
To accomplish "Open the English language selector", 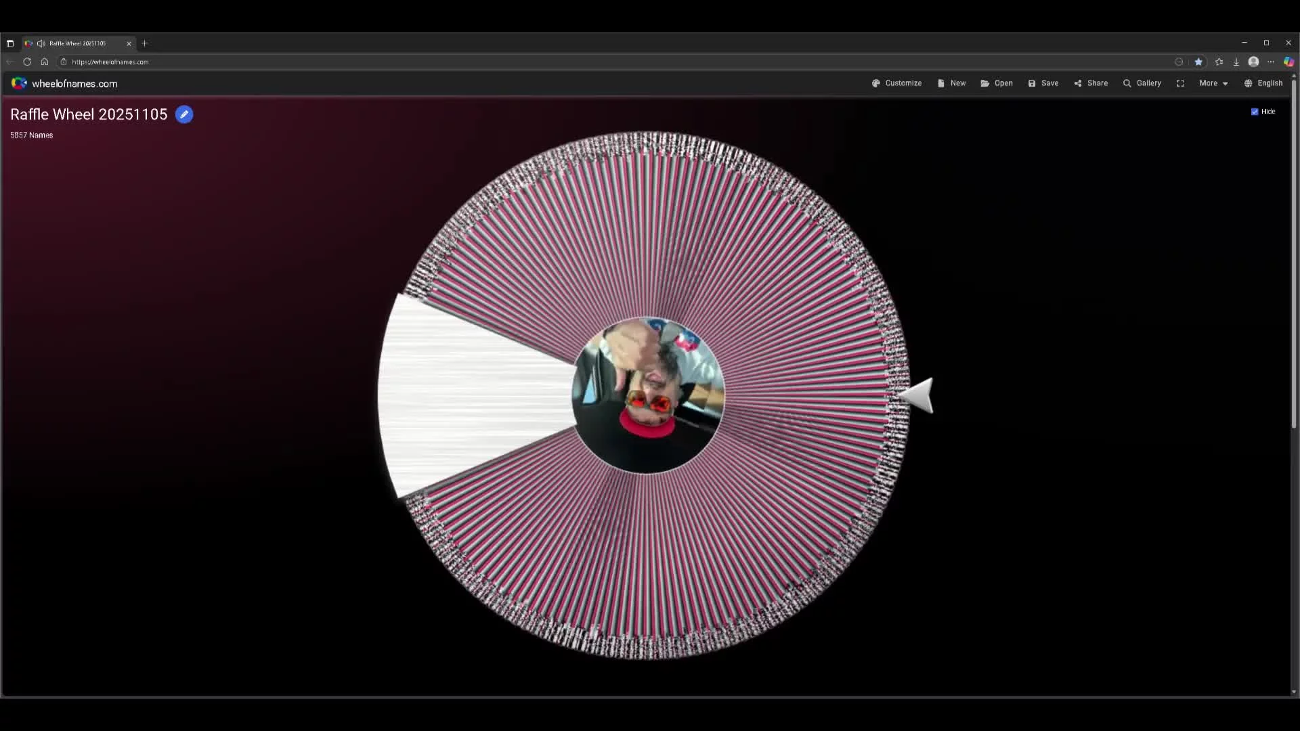I will coord(1263,83).
